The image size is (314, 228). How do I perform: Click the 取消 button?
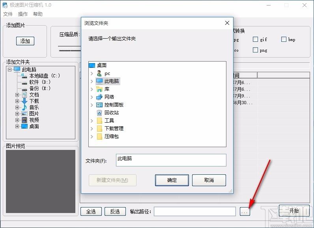coord(209,180)
